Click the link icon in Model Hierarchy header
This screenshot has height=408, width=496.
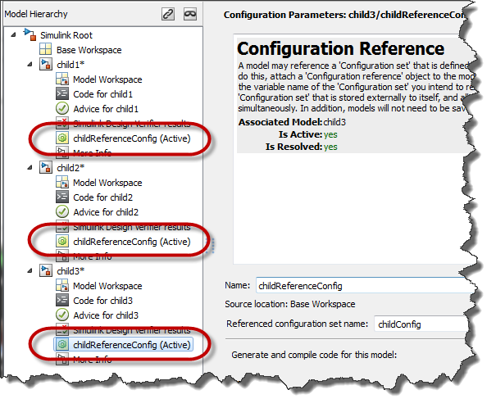point(169,14)
